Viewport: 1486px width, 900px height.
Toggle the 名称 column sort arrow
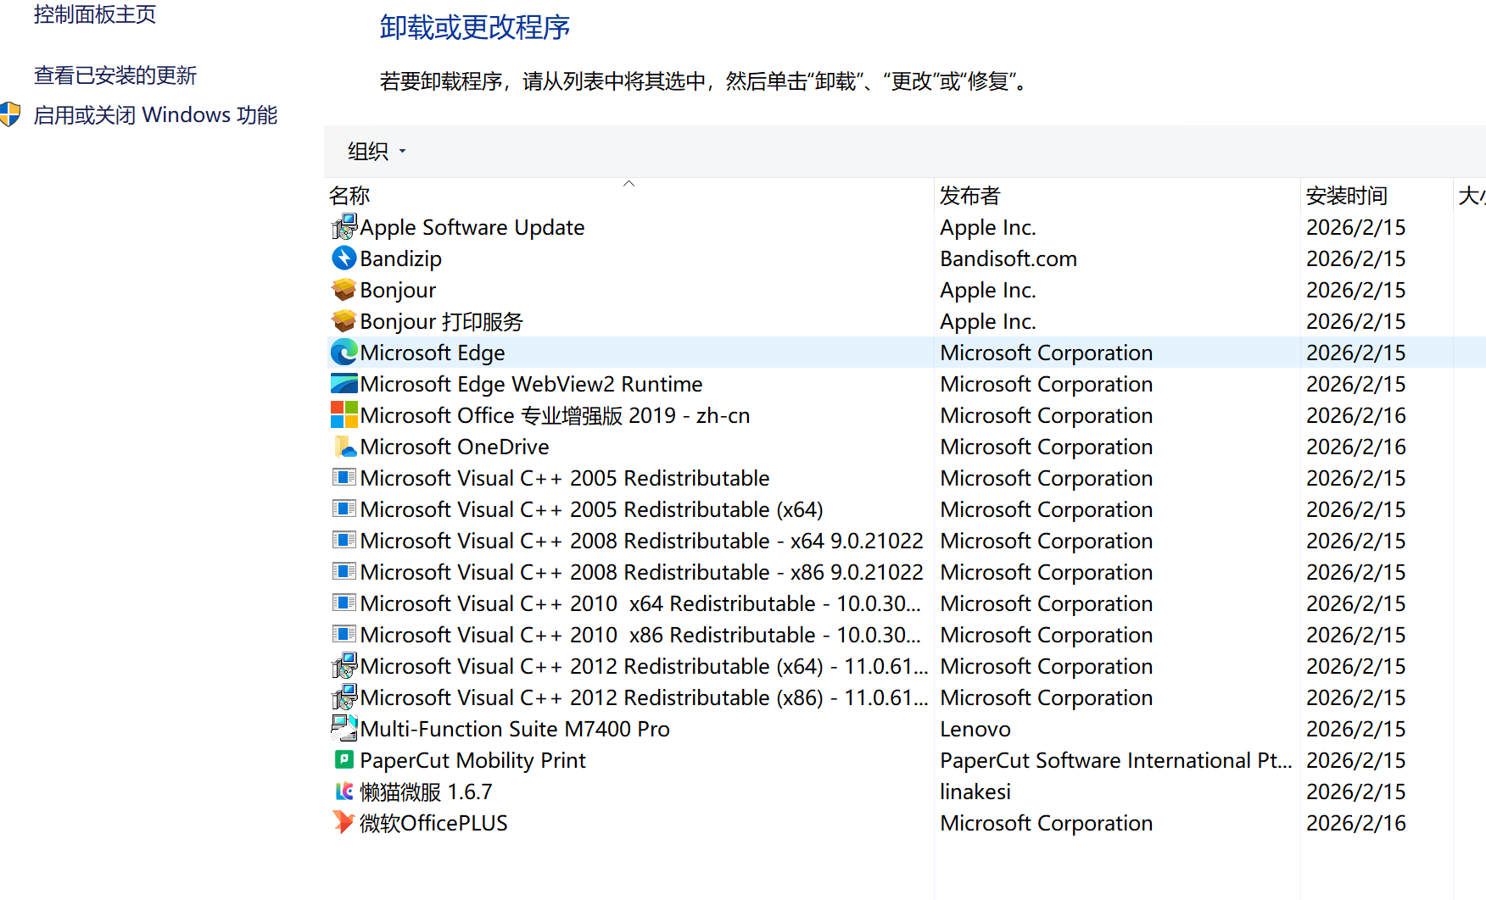coord(628,185)
